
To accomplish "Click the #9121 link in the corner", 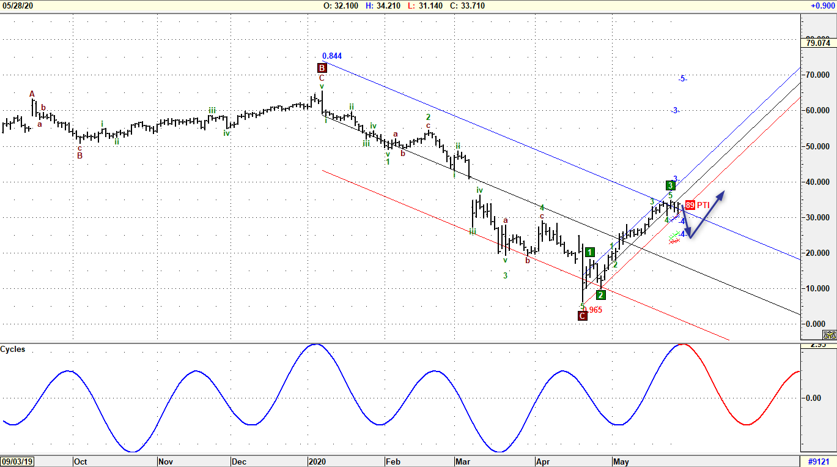I will click(x=817, y=461).
